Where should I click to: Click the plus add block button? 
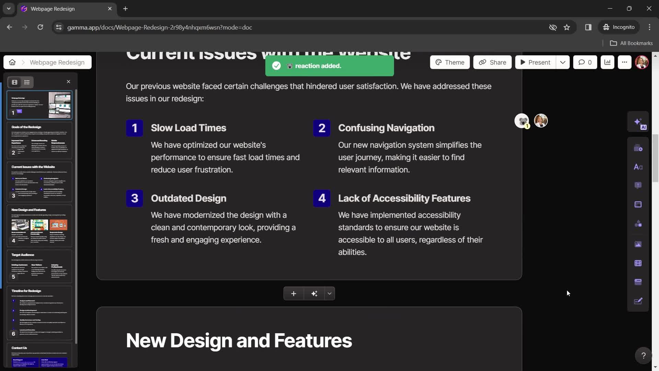point(293,293)
